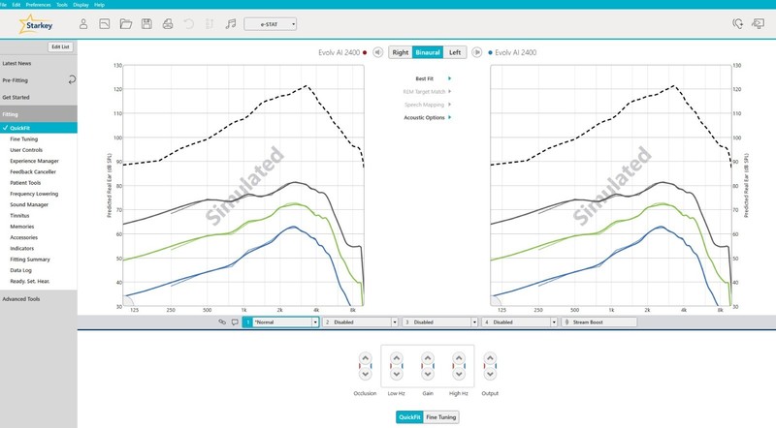
Task: Click the hearing aid connect icon top-right
Action: click(x=737, y=23)
